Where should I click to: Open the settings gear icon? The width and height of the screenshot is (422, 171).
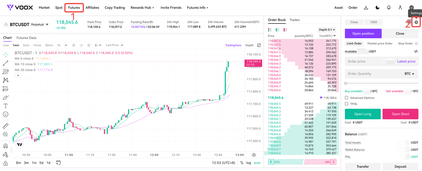(x=416, y=22)
